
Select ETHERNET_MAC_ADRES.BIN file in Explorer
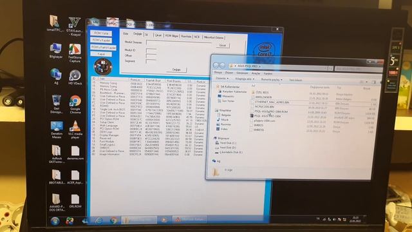pos(270,102)
